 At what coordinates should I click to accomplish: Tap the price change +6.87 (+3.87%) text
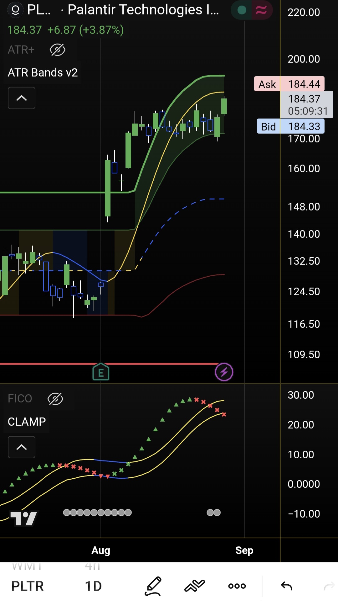(85, 30)
